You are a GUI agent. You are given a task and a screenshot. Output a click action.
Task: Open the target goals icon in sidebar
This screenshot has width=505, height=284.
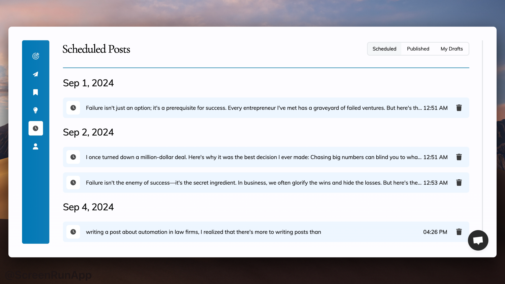point(36,56)
